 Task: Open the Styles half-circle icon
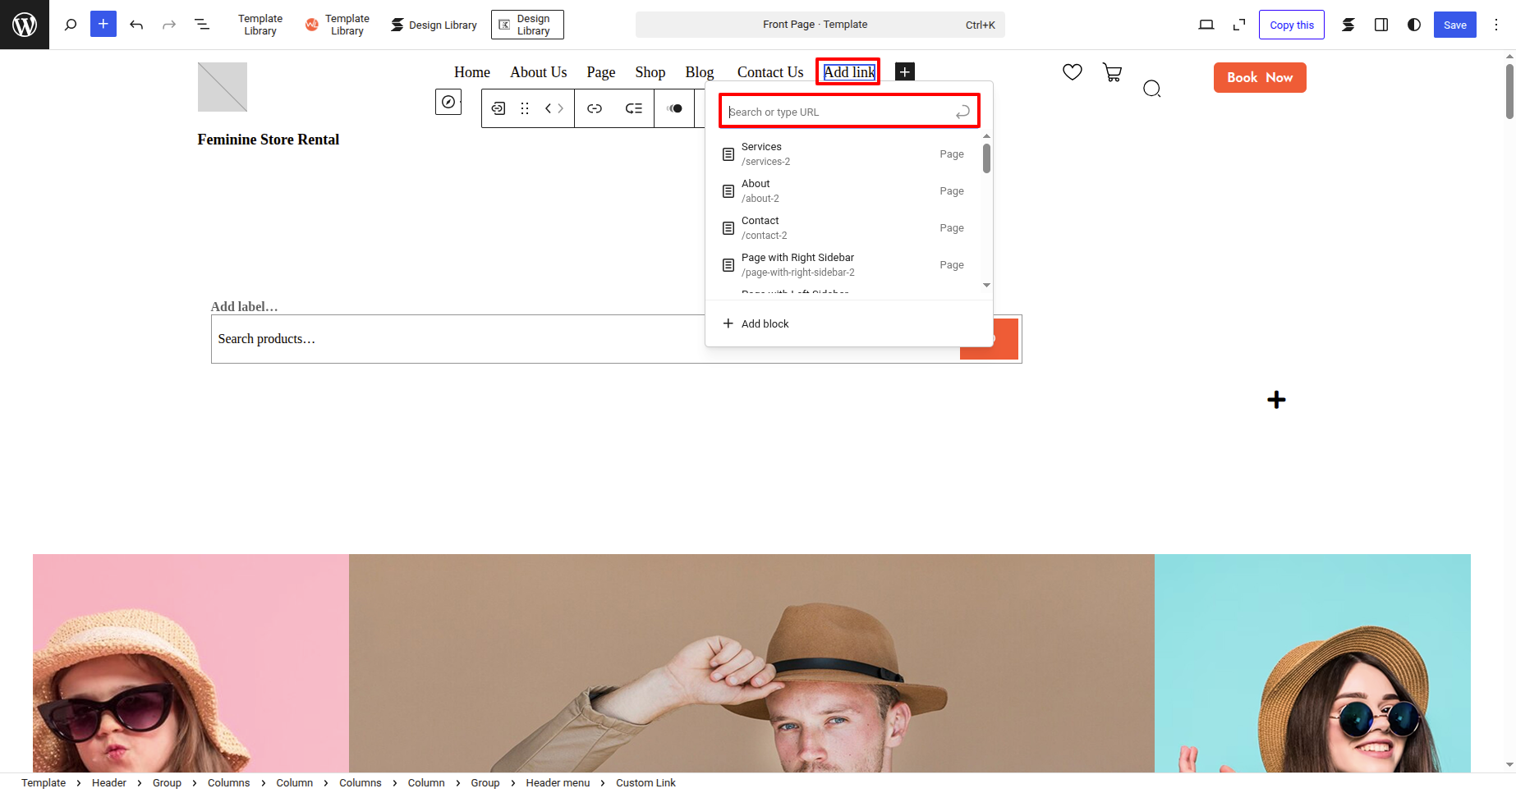pyautogui.click(x=1413, y=25)
